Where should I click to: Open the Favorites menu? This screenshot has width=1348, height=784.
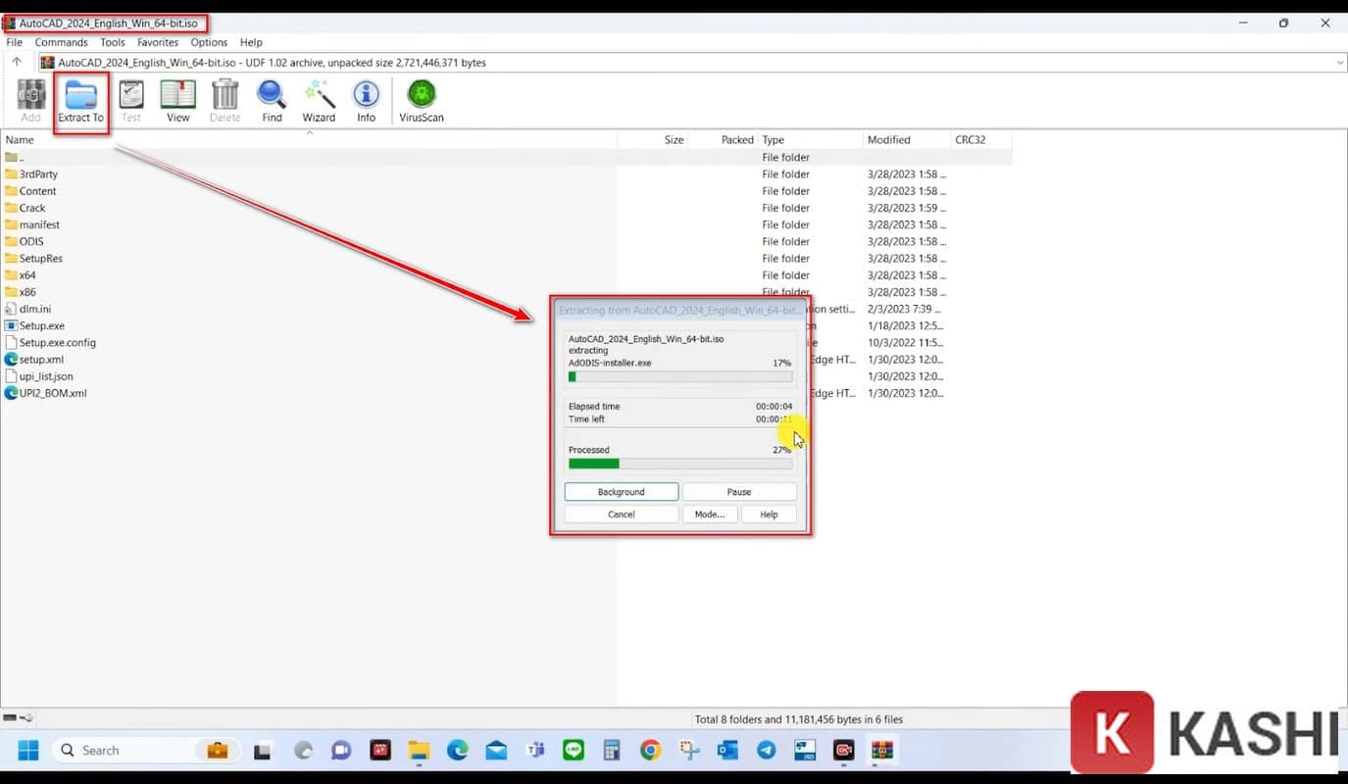157,43
